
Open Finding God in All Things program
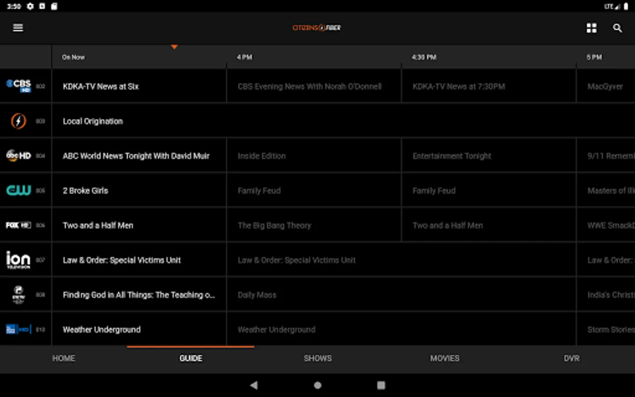[139, 295]
